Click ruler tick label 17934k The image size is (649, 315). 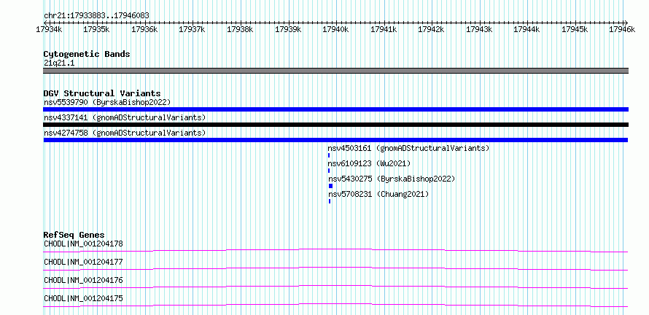[50, 29]
